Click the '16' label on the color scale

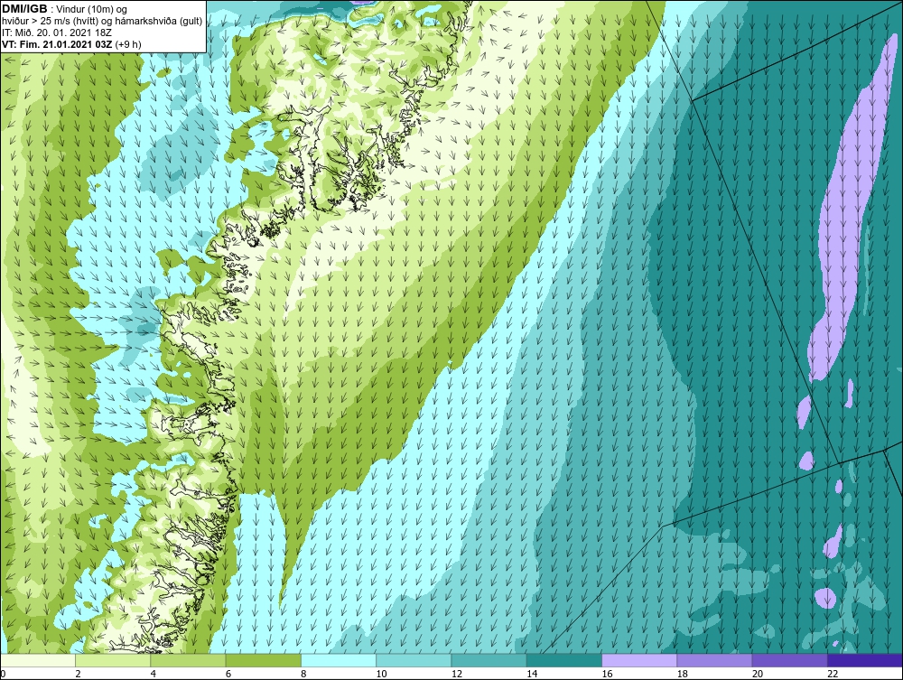click(x=607, y=675)
